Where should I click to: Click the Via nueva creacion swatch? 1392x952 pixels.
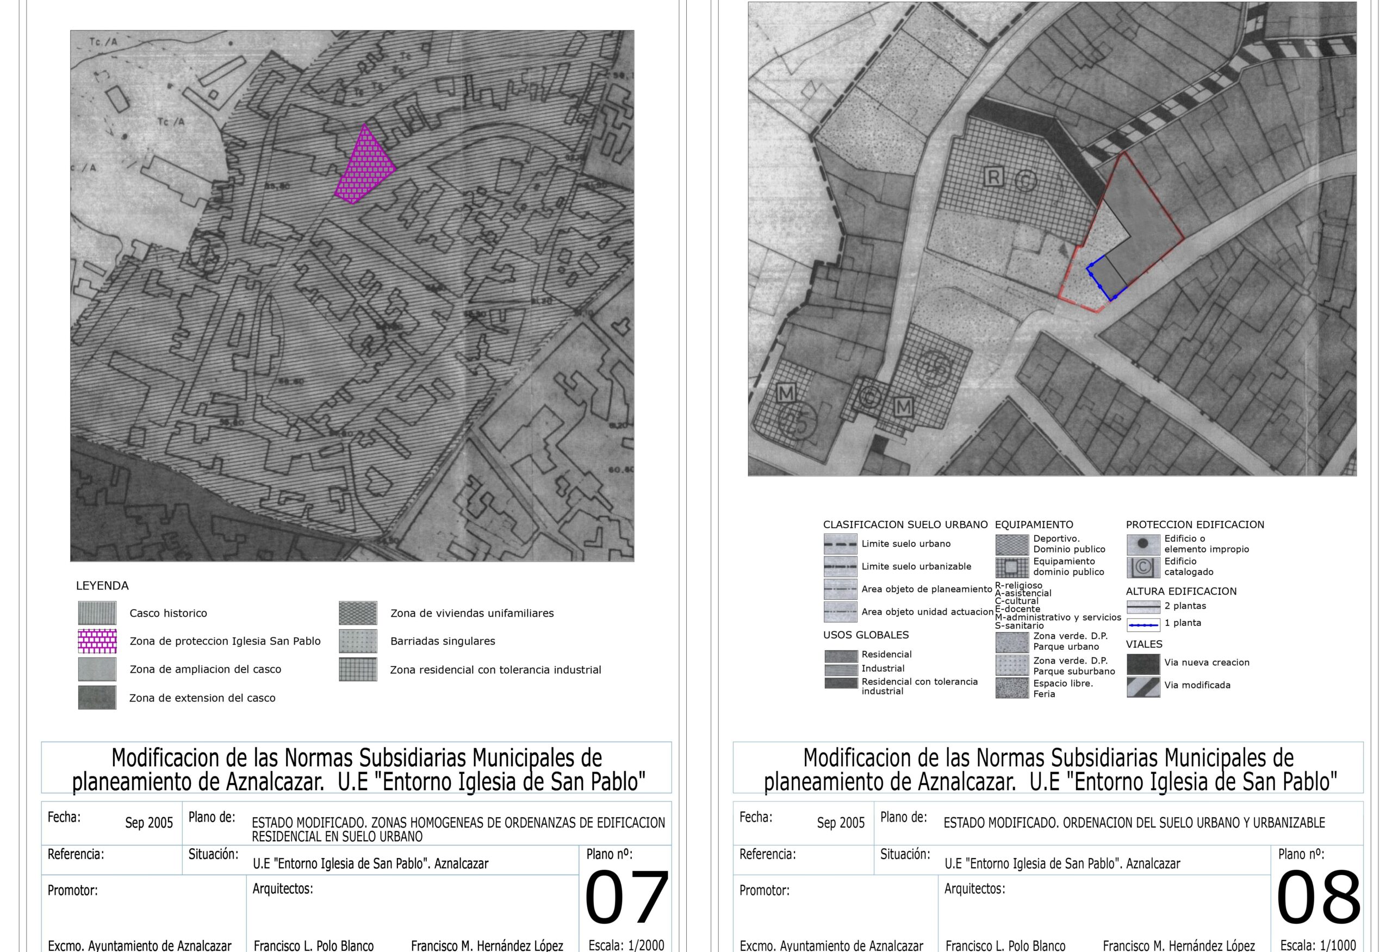[1144, 664]
